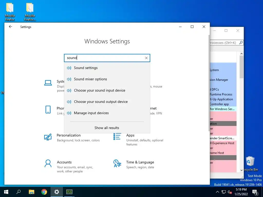Select the 'ender SmartScre...' process row
The image size is (263, 197).
click(223, 138)
